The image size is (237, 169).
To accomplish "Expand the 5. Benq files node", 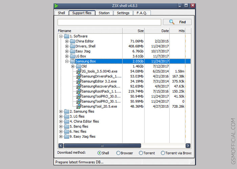I will pos(61,126).
